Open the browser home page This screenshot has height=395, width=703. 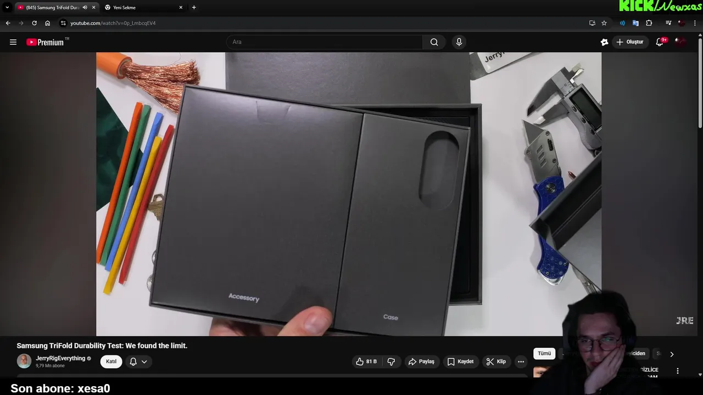point(47,23)
